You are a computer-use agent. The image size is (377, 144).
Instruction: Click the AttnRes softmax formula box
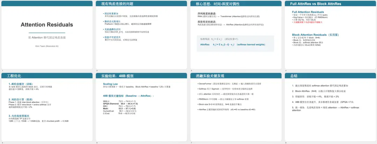coord(235,44)
